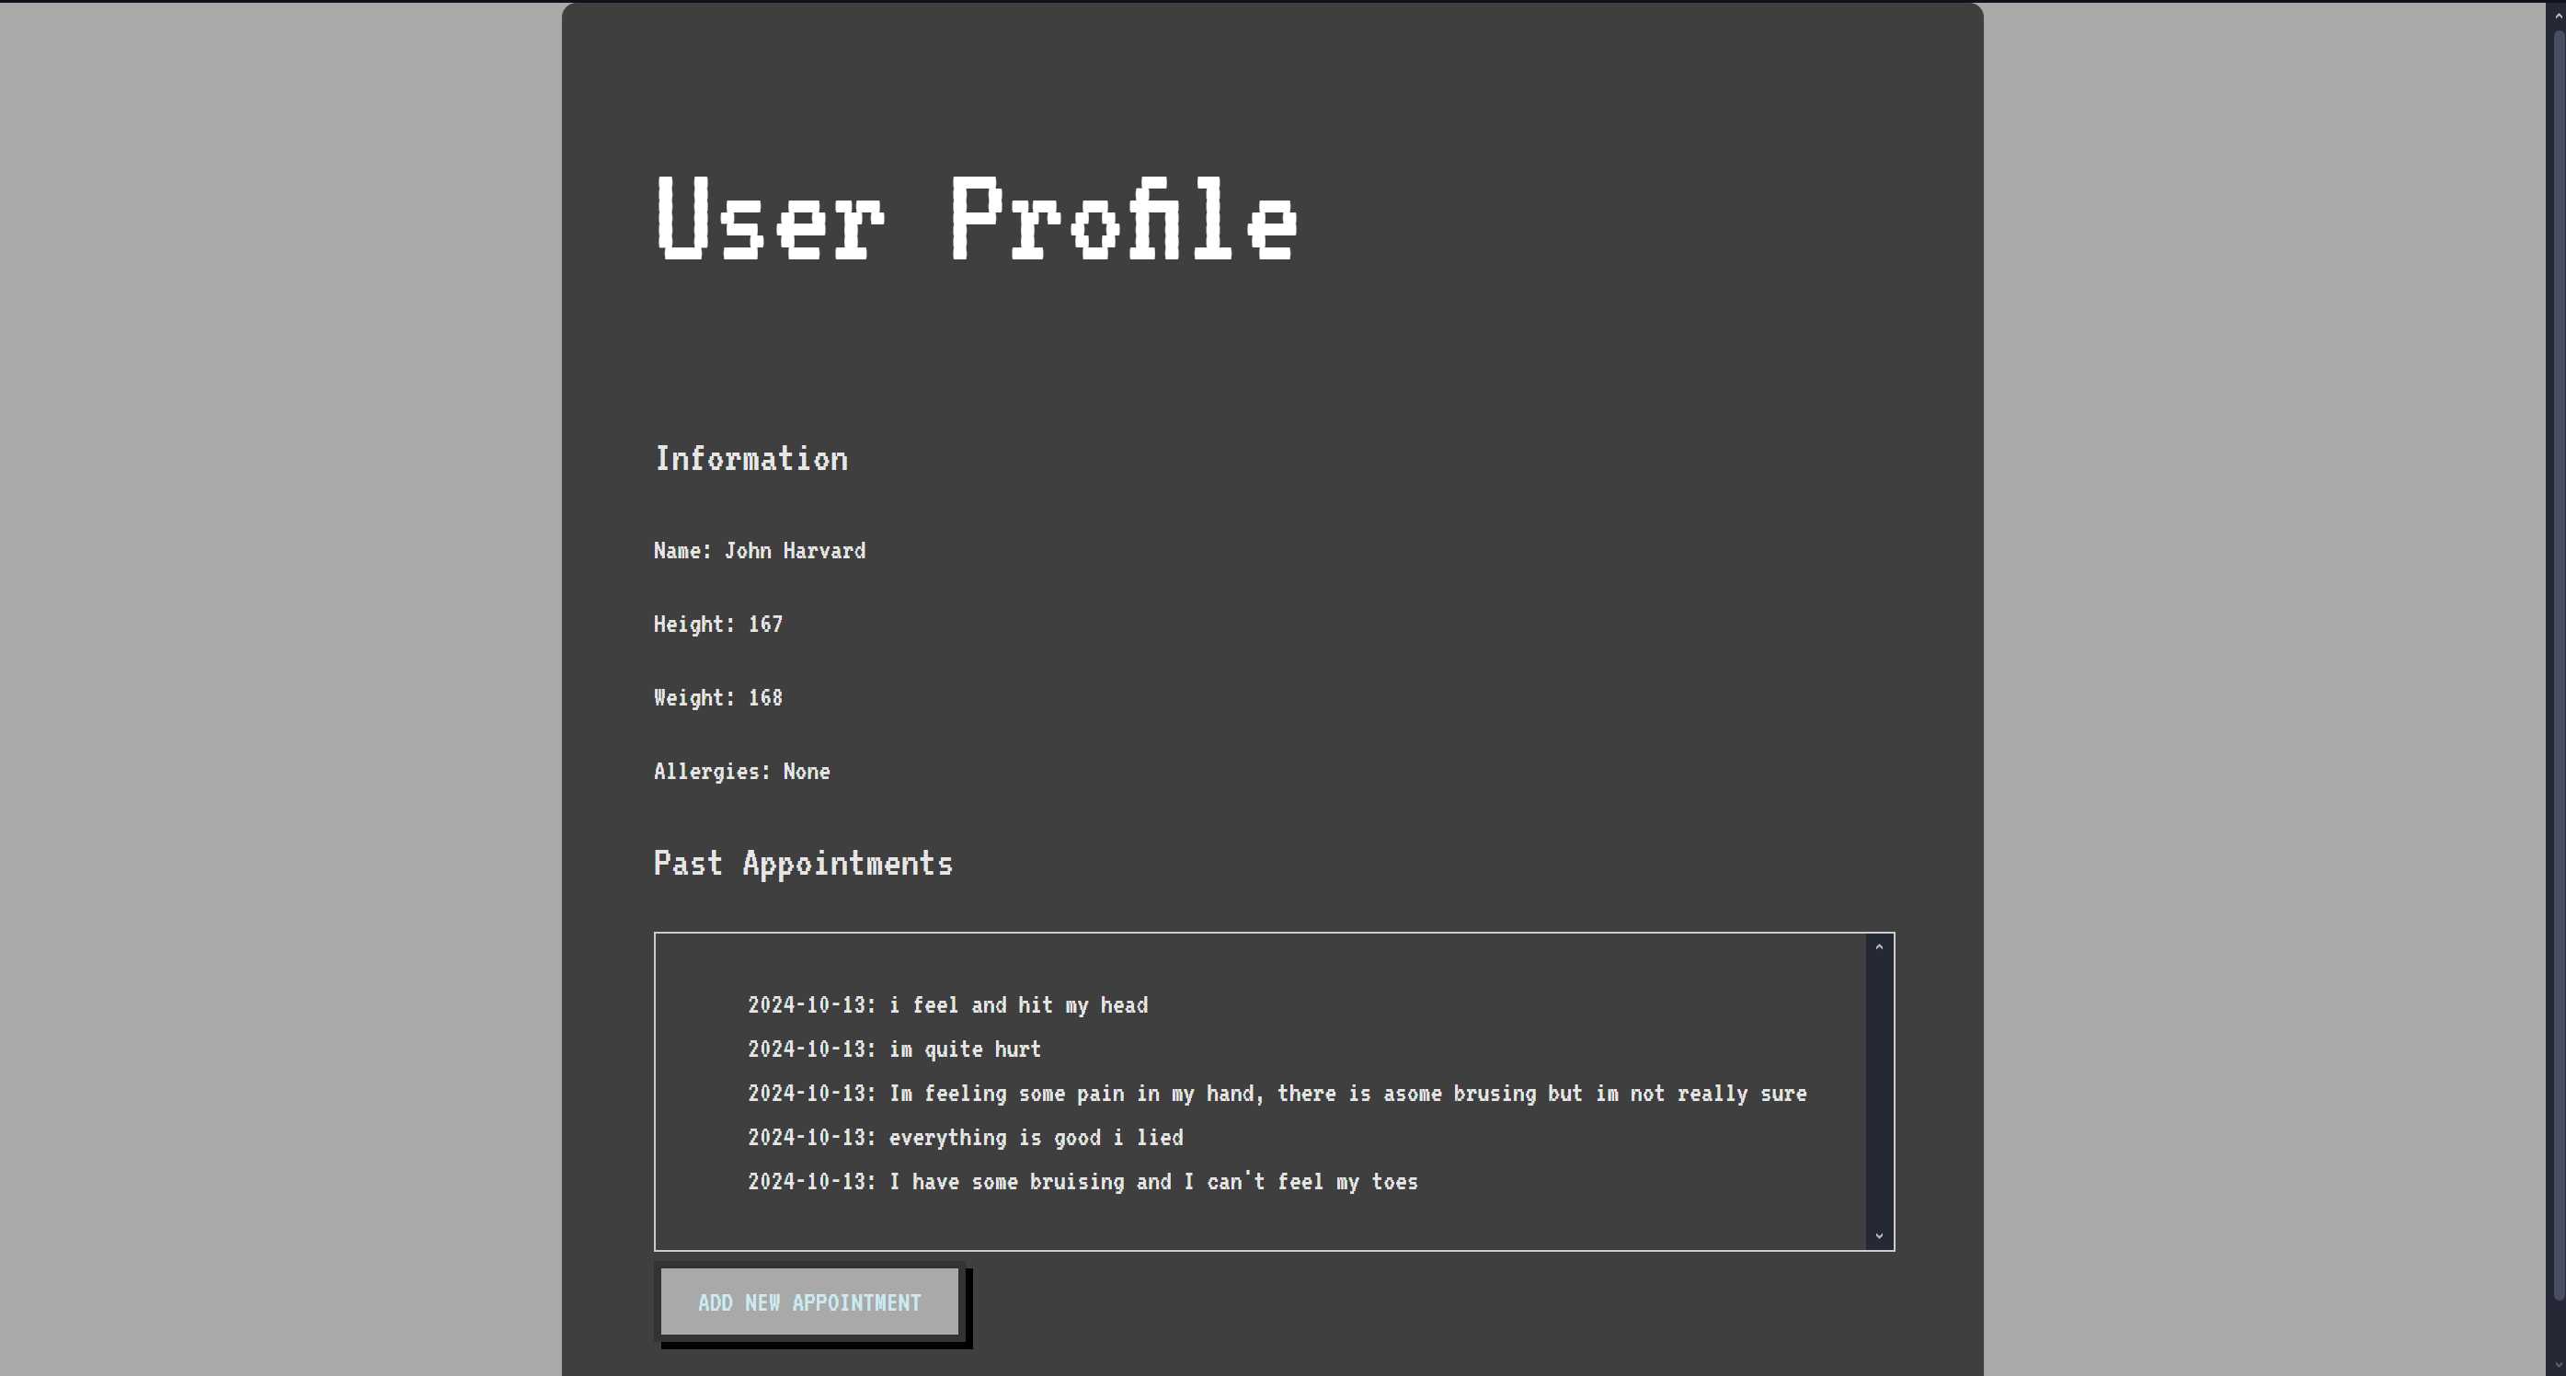Select the Allergies entry showing None
Viewport: 2566px width, 1376px height.
pos(741,771)
